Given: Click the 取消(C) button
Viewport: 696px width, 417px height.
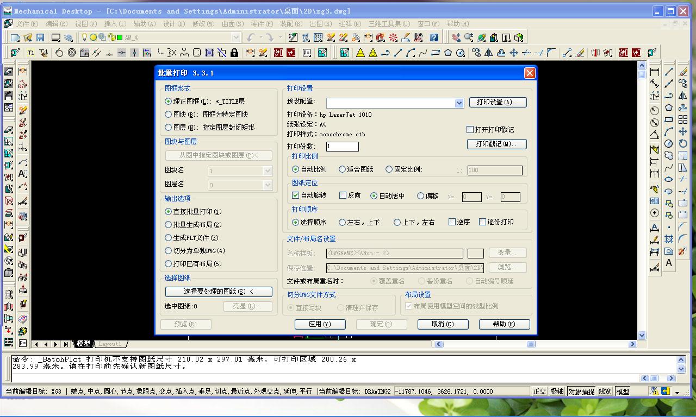Looking at the screenshot, I should [443, 324].
